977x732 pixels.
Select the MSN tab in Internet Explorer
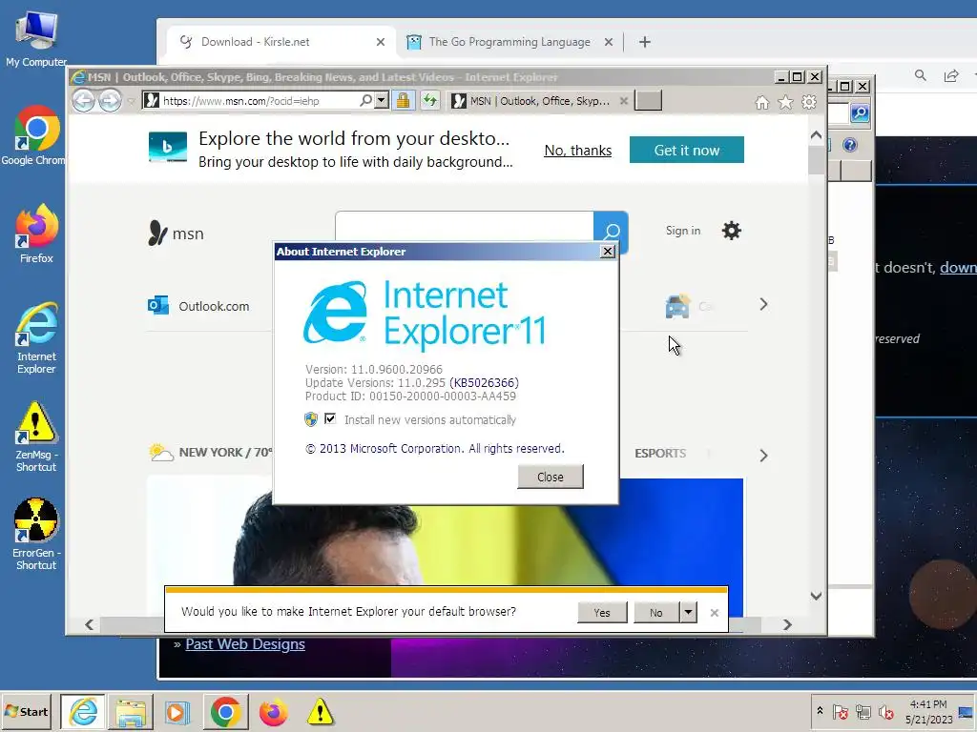540,101
